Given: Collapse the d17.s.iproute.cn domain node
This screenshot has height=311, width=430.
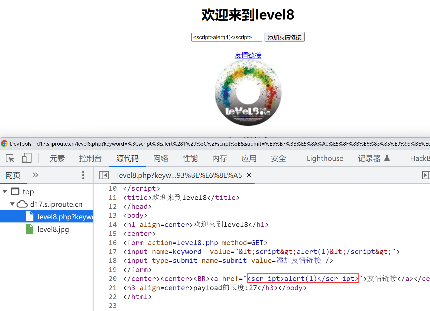Looking at the screenshot, I should 12,204.
